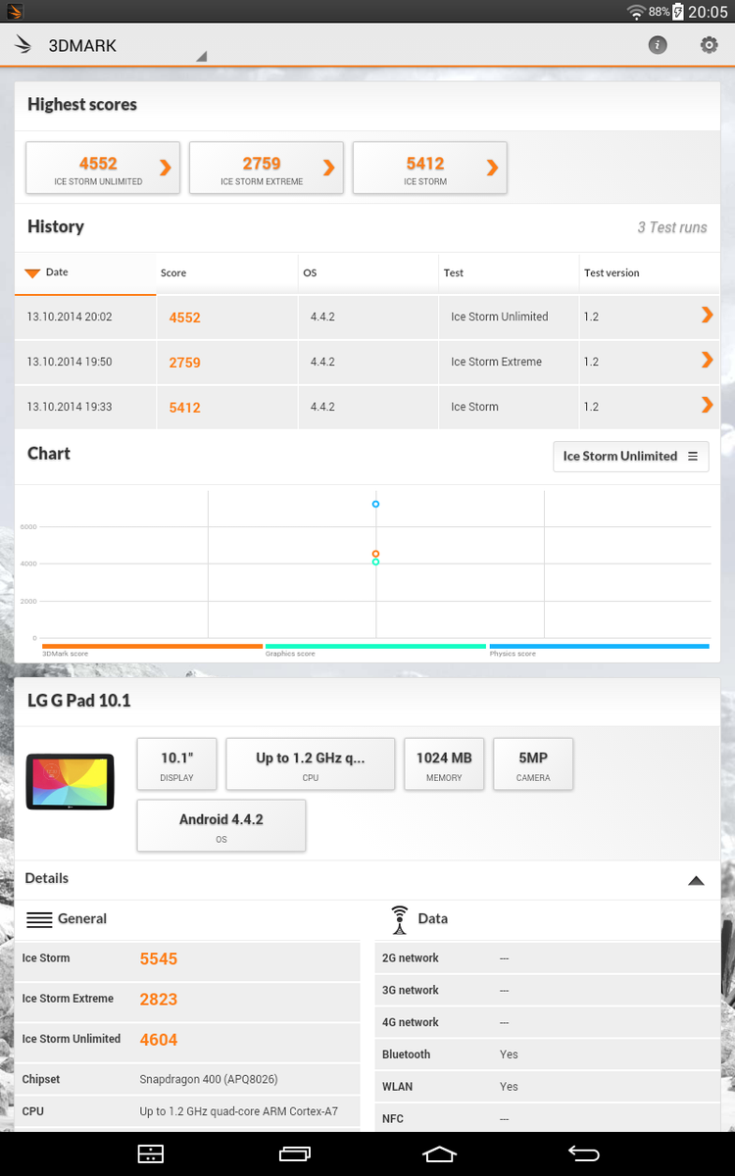Toggle the blue Physics score legend bar

tap(599, 647)
